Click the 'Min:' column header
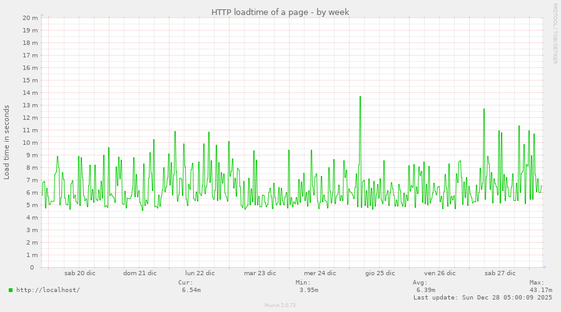The height and width of the screenshot is (312, 561). 303,283
